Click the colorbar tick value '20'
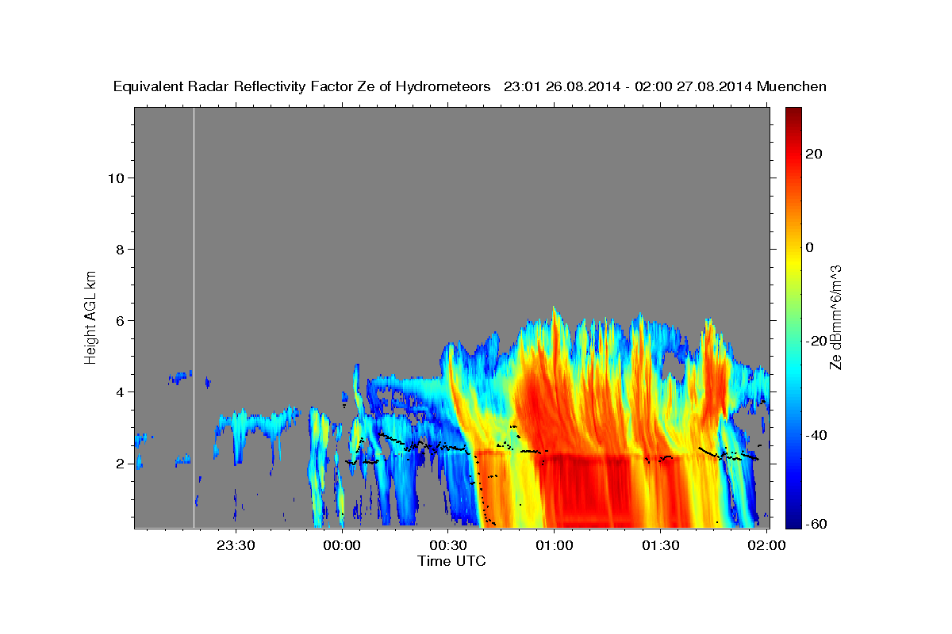 813,154
